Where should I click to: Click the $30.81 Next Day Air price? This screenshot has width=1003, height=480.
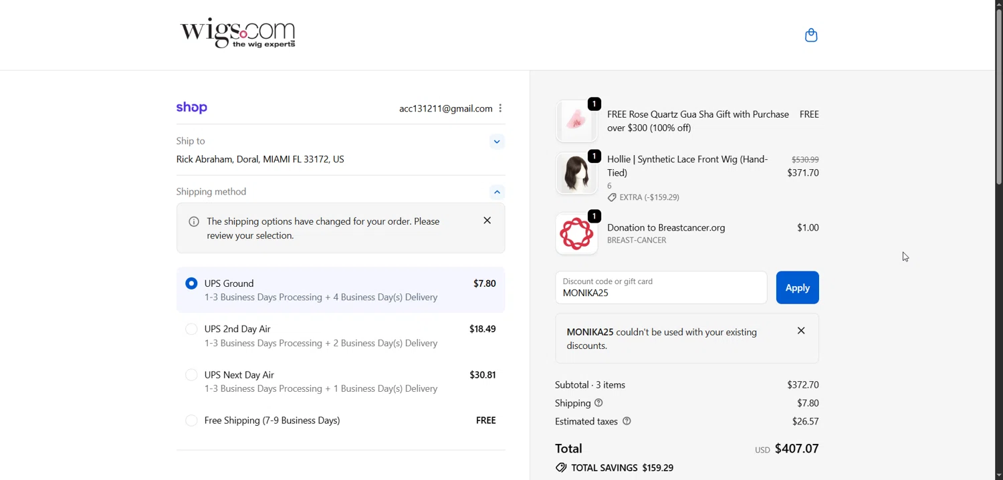(x=483, y=375)
